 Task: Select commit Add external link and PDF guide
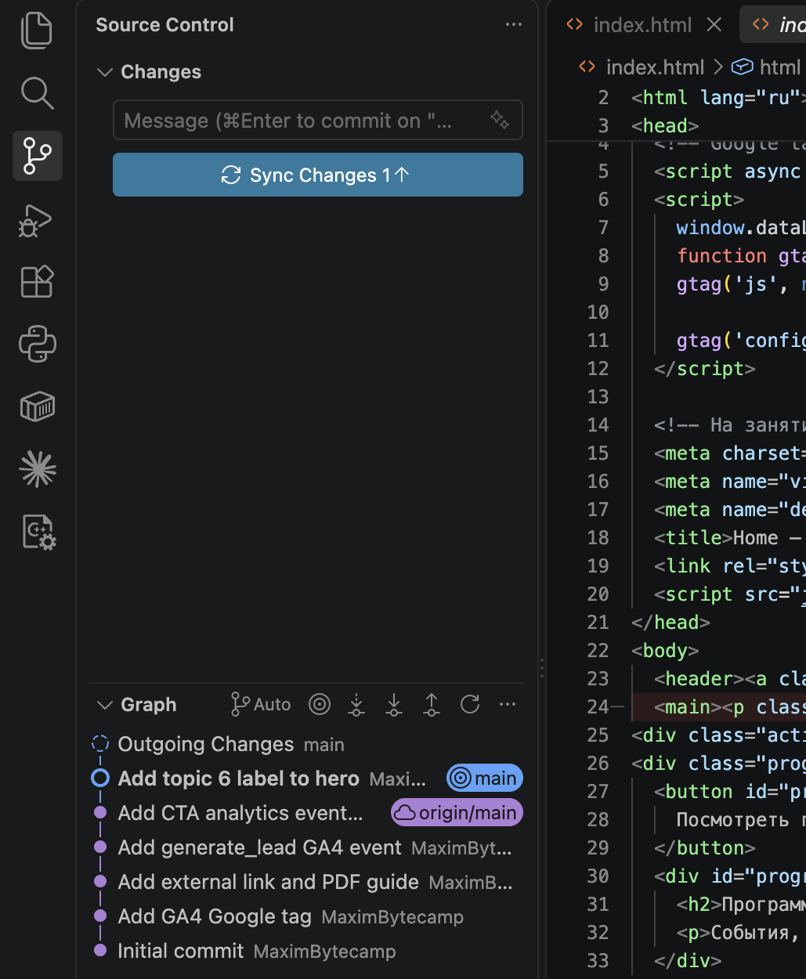[307, 882]
